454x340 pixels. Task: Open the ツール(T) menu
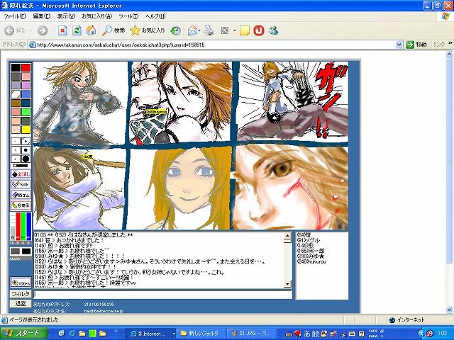tap(128, 16)
